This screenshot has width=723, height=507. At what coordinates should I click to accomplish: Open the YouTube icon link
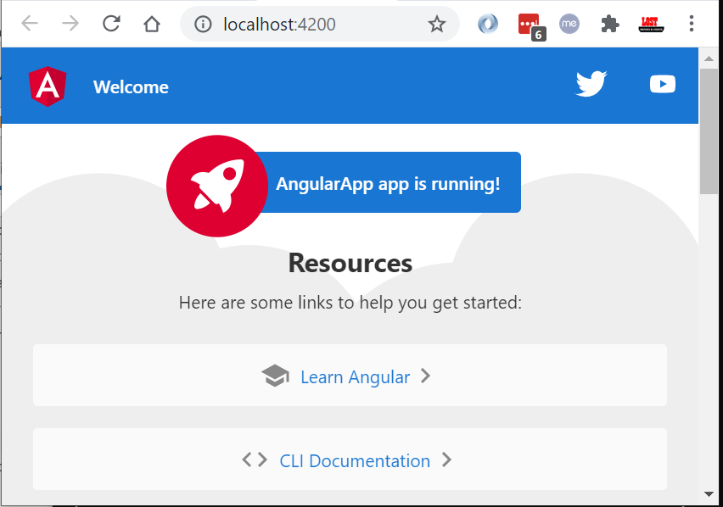click(x=662, y=84)
